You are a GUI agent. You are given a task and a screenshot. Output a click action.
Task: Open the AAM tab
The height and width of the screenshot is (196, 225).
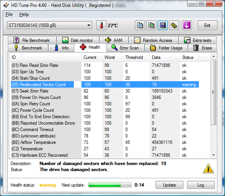[114, 40]
